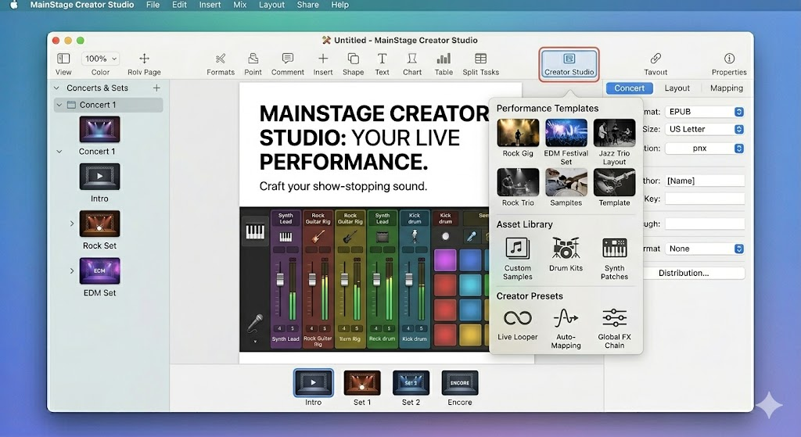Screen dimensions: 801x437
Task: Select the Concert 1 folder row
Action: 108,105
